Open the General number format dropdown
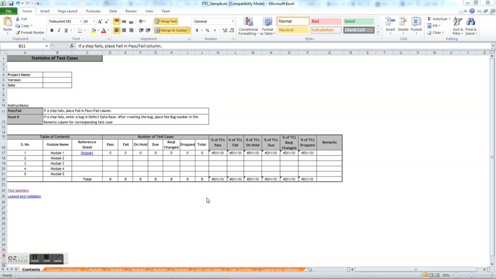Image resolution: width=496 pixels, height=279 pixels. (233, 21)
